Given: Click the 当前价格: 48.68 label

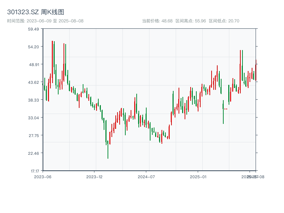Looking at the screenshot, I should pyautogui.click(x=157, y=21).
